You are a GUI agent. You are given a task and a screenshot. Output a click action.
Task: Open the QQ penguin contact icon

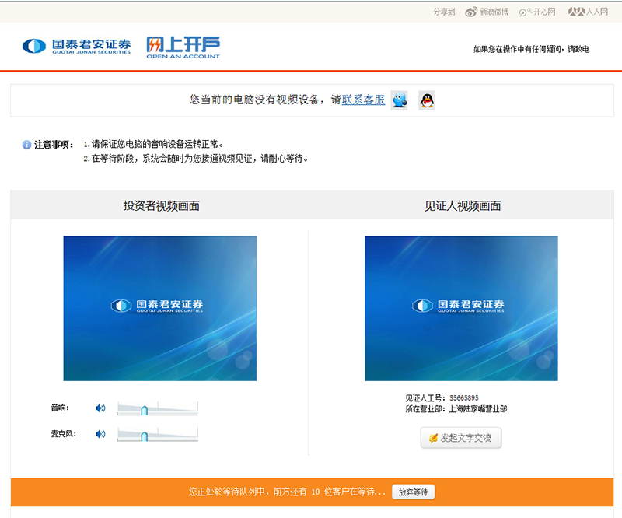pyautogui.click(x=426, y=100)
